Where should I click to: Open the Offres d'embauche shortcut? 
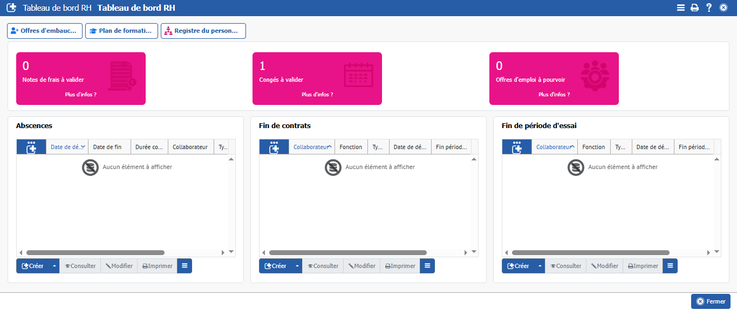45,31
